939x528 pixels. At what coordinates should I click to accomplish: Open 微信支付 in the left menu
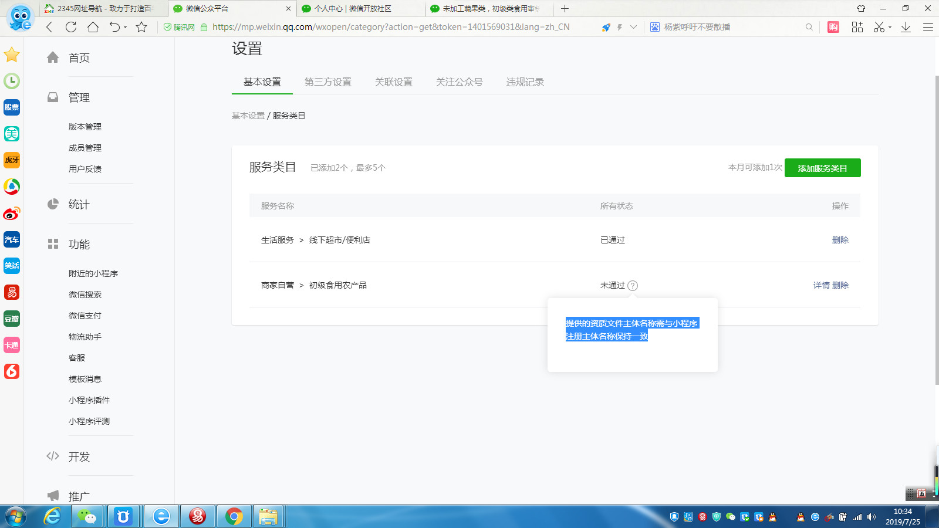point(85,316)
